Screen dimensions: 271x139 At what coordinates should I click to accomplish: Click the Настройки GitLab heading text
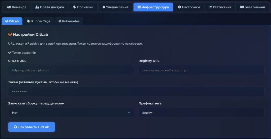[x=30, y=35]
